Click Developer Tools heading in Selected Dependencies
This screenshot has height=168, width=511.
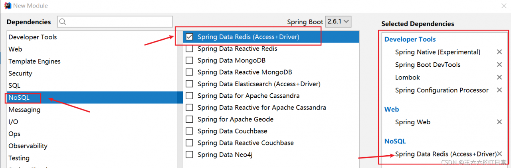point(410,39)
